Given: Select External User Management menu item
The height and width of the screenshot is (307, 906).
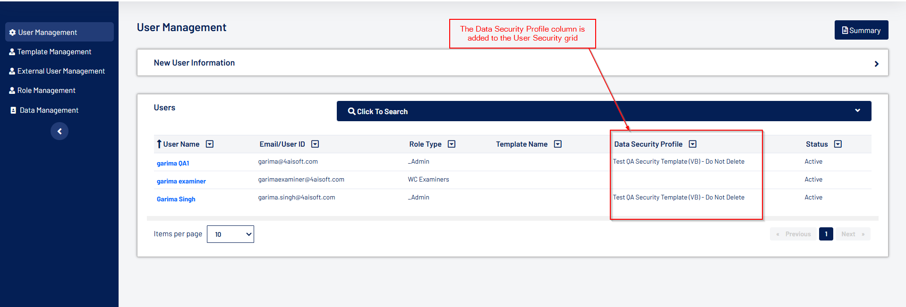Looking at the screenshot, I should click(x=61, y=71).
